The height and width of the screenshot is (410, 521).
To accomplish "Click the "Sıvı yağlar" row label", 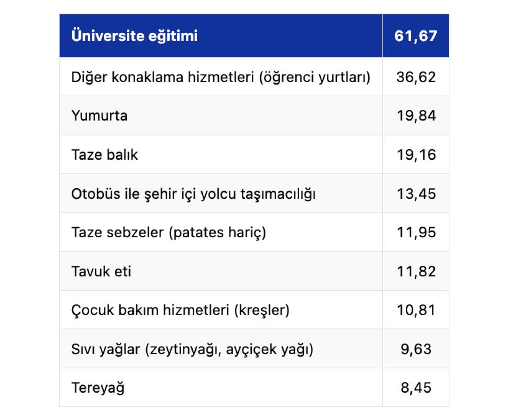I will coord(192,349).
